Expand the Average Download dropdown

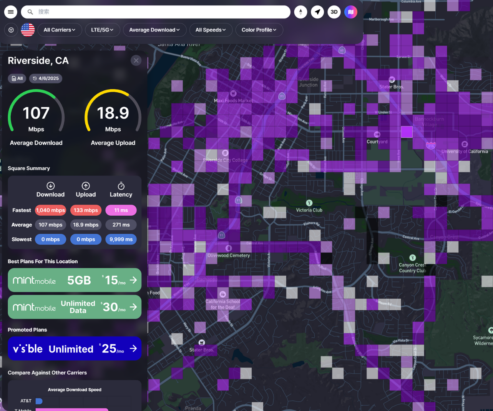[x=154, y=30]
